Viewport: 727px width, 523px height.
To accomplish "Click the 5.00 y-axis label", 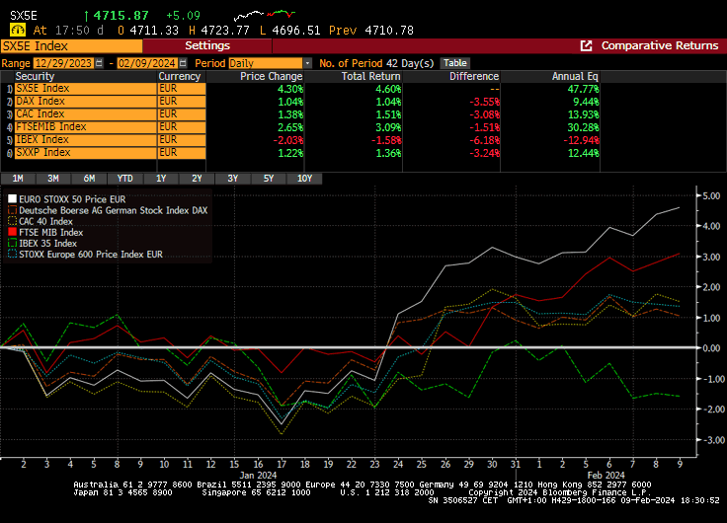I will (711, 196).
